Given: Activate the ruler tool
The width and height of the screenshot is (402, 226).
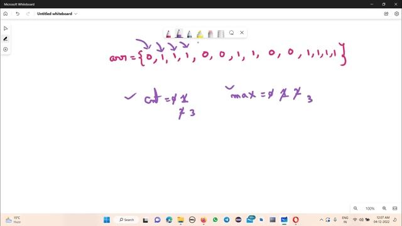Looking at the screenshot, I should click(x=220, y=34).
